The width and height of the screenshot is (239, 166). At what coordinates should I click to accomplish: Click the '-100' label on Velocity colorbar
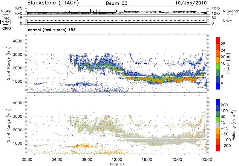tap(226, 140)
